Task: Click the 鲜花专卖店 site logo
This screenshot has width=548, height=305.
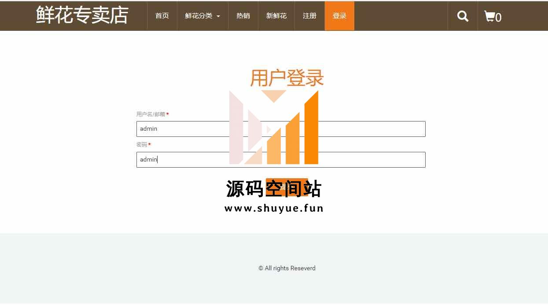Action: point(82,15)
